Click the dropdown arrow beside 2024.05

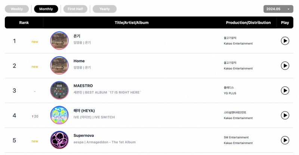tap(289, 9)
